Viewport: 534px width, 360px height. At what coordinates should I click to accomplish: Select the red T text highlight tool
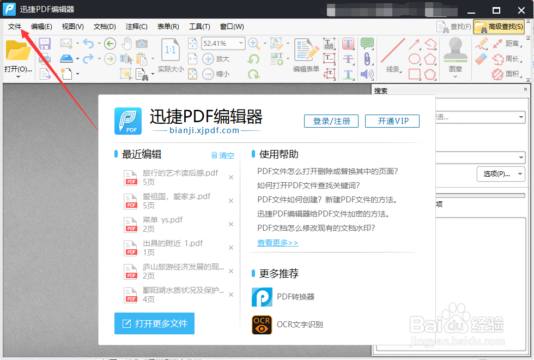tap(348, 44)
